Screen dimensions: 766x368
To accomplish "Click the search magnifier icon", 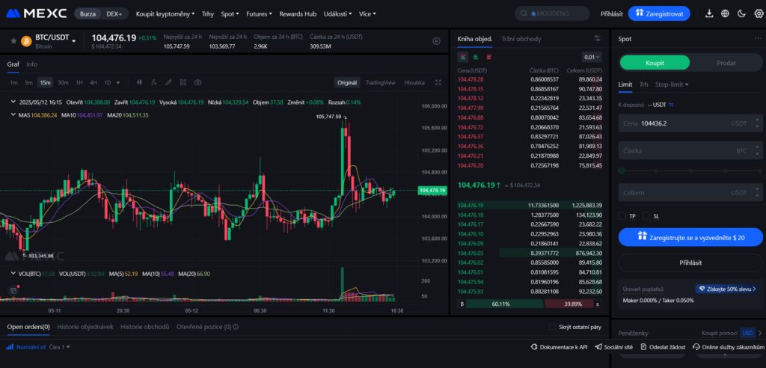I will (x=524, y=13).
